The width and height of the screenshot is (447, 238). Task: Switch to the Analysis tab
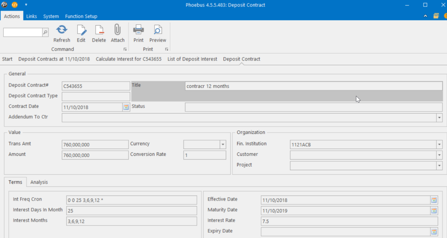point(39,182)
